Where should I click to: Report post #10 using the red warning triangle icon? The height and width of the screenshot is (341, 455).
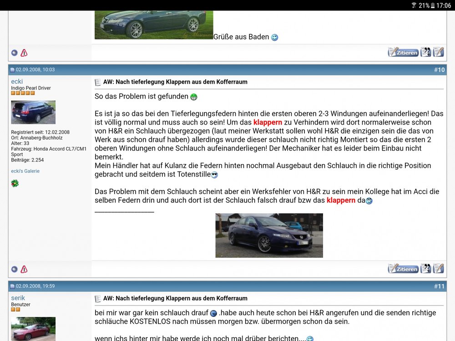23,268
